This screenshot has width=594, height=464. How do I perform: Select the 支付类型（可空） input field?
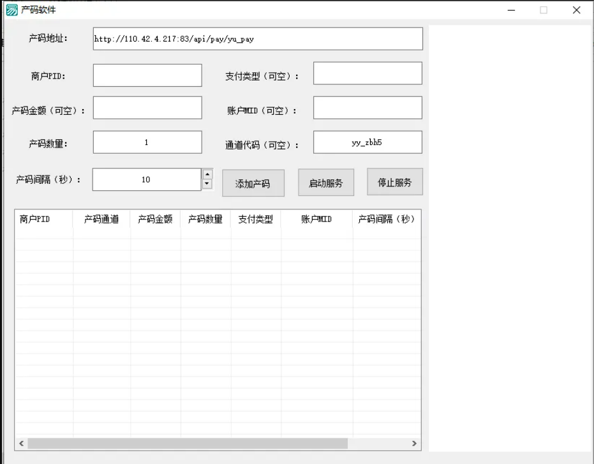(367, 73)
